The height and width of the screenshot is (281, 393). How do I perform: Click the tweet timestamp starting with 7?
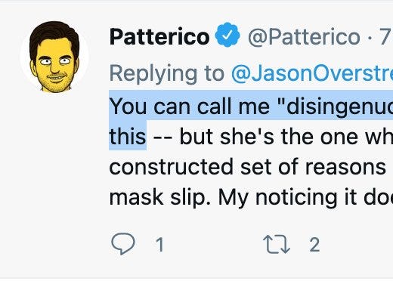click(x=385, y=37)
